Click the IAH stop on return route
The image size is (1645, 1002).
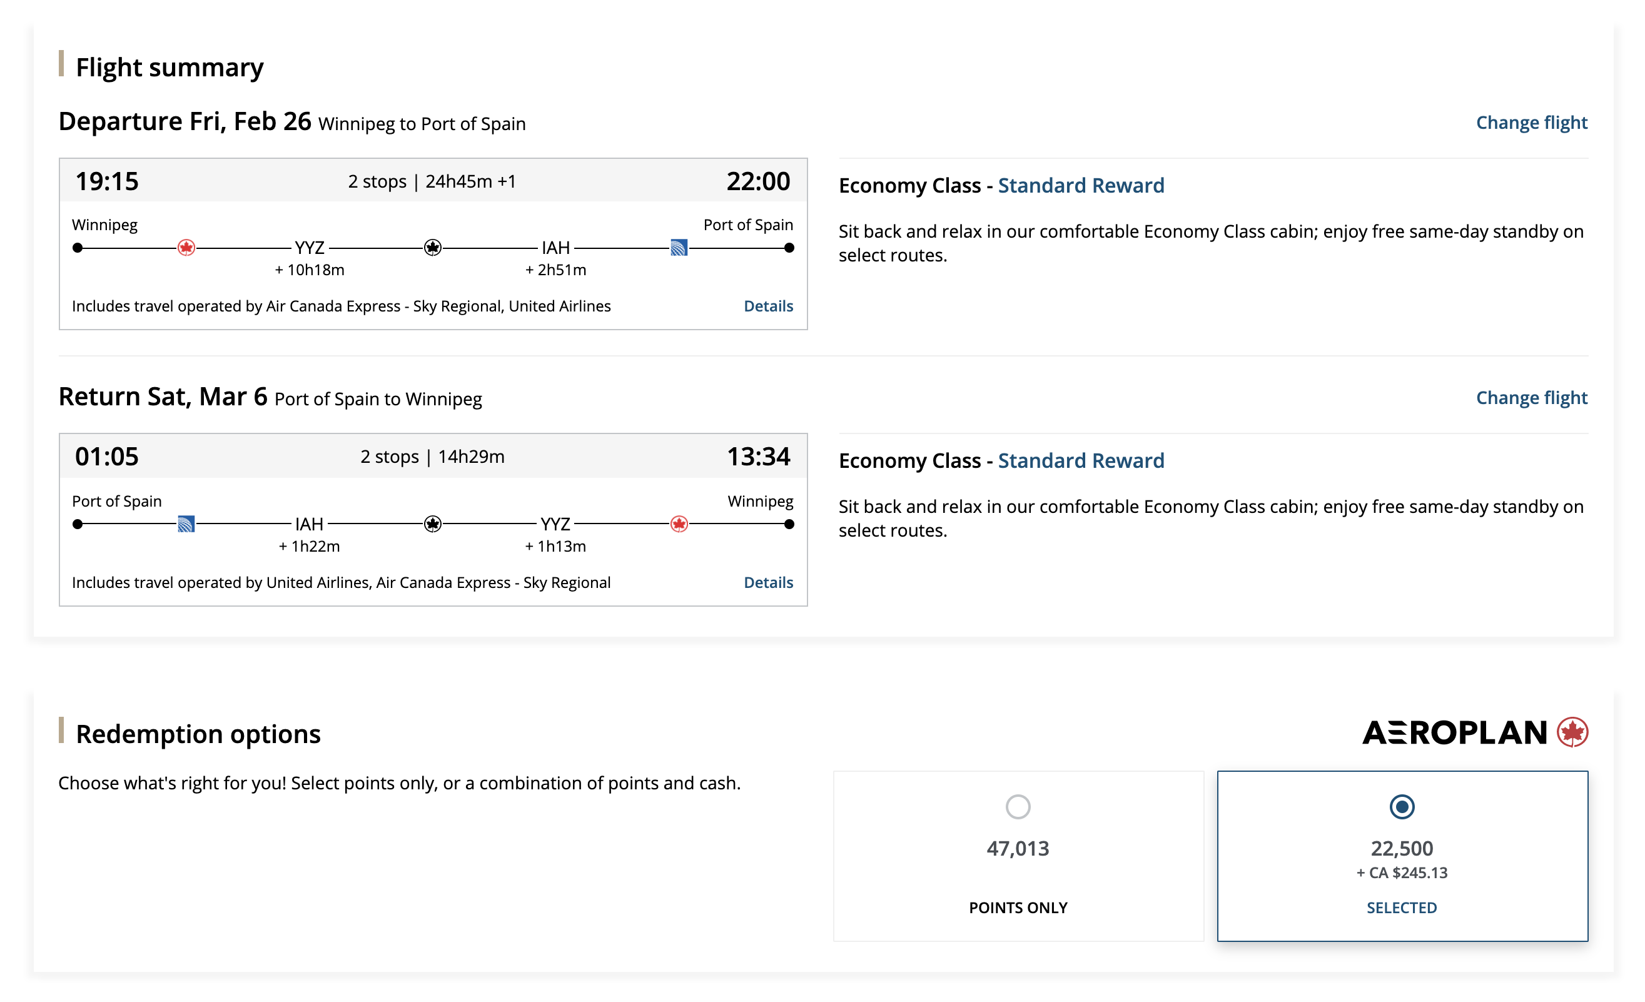tap(309, 524)
